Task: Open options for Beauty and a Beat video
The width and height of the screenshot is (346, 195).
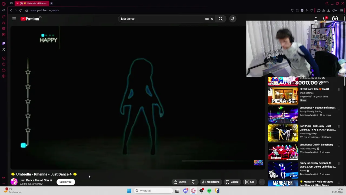Action: [x=339, y=108]
